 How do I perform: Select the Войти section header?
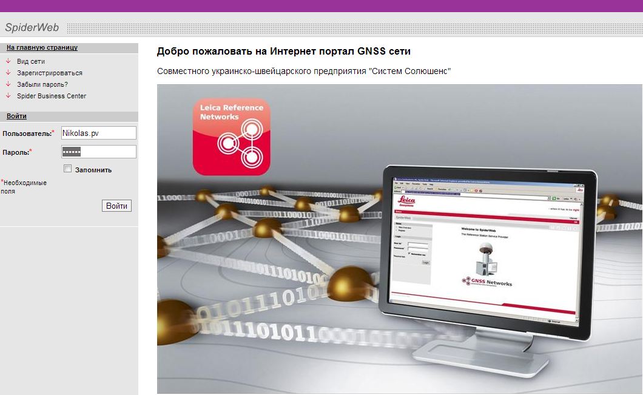[16, 116]
